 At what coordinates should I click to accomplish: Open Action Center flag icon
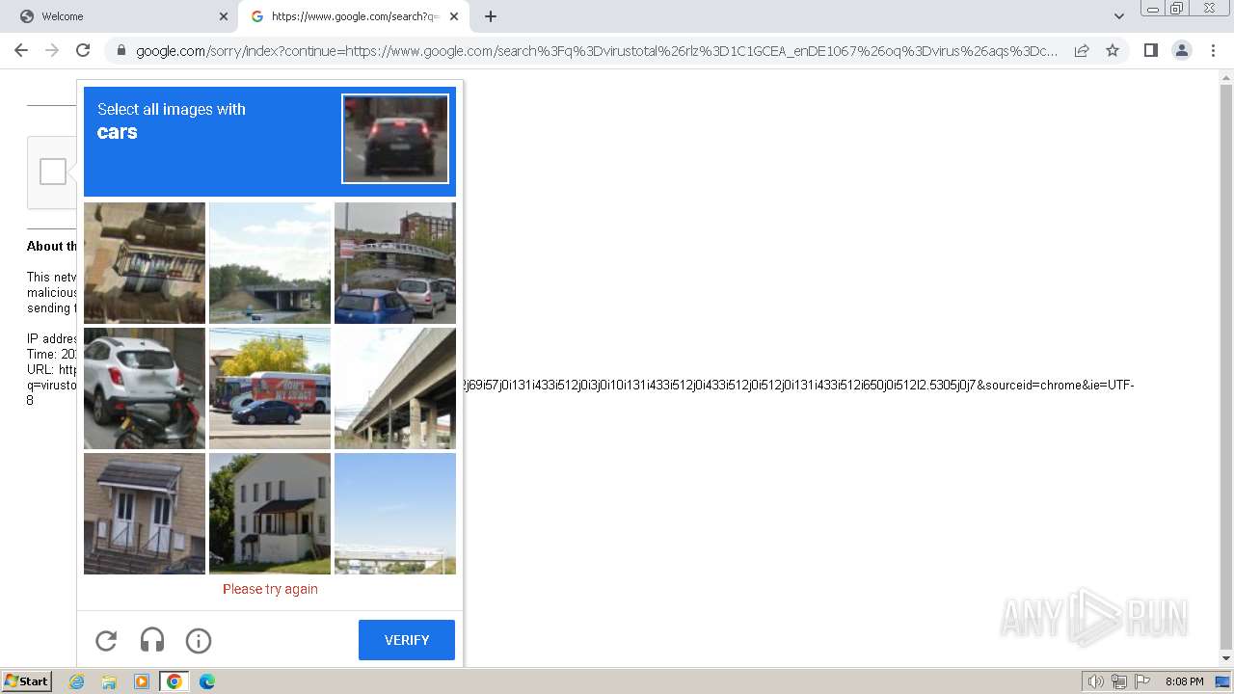click(1142, 681)
